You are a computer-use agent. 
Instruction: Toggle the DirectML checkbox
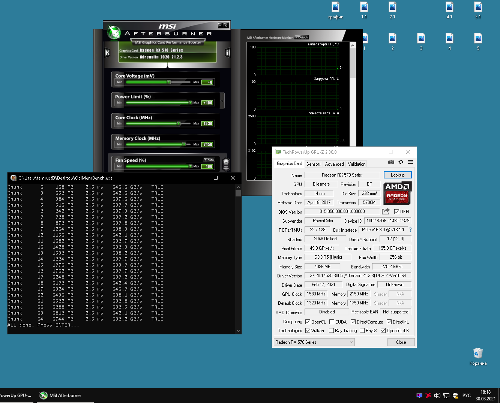(x=389, y=322)
